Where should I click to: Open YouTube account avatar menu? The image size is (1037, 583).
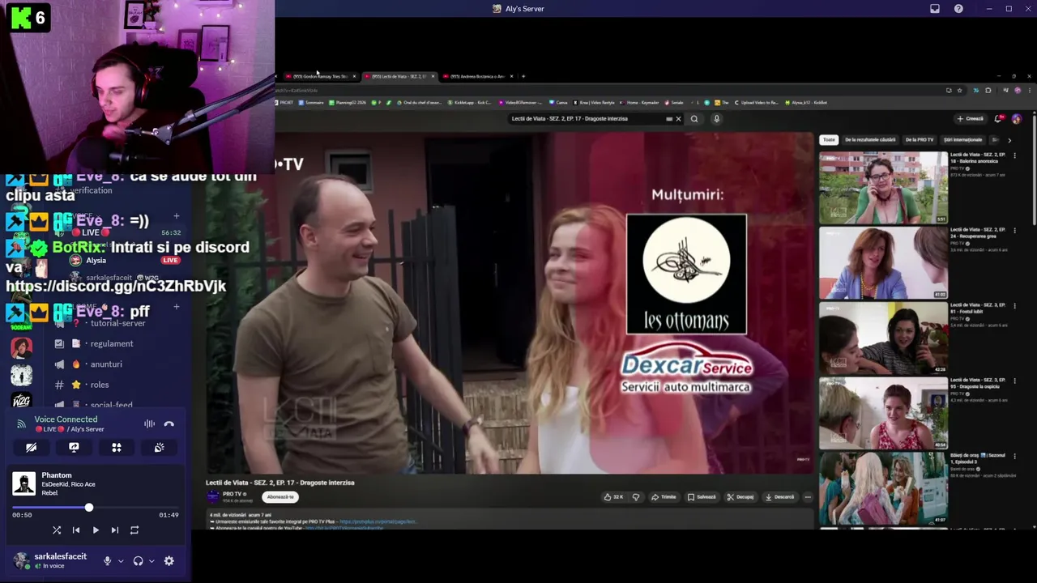tap(1017, 119)
